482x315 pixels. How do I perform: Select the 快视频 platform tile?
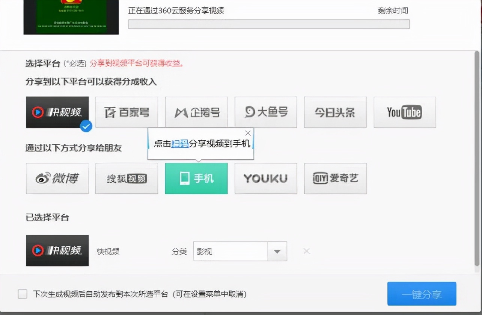point(57,112)
